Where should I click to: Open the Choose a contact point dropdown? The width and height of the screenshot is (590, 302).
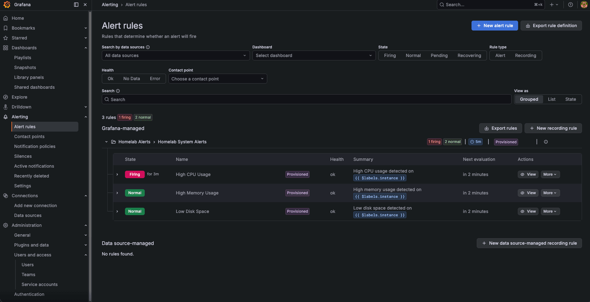(218, 79)
